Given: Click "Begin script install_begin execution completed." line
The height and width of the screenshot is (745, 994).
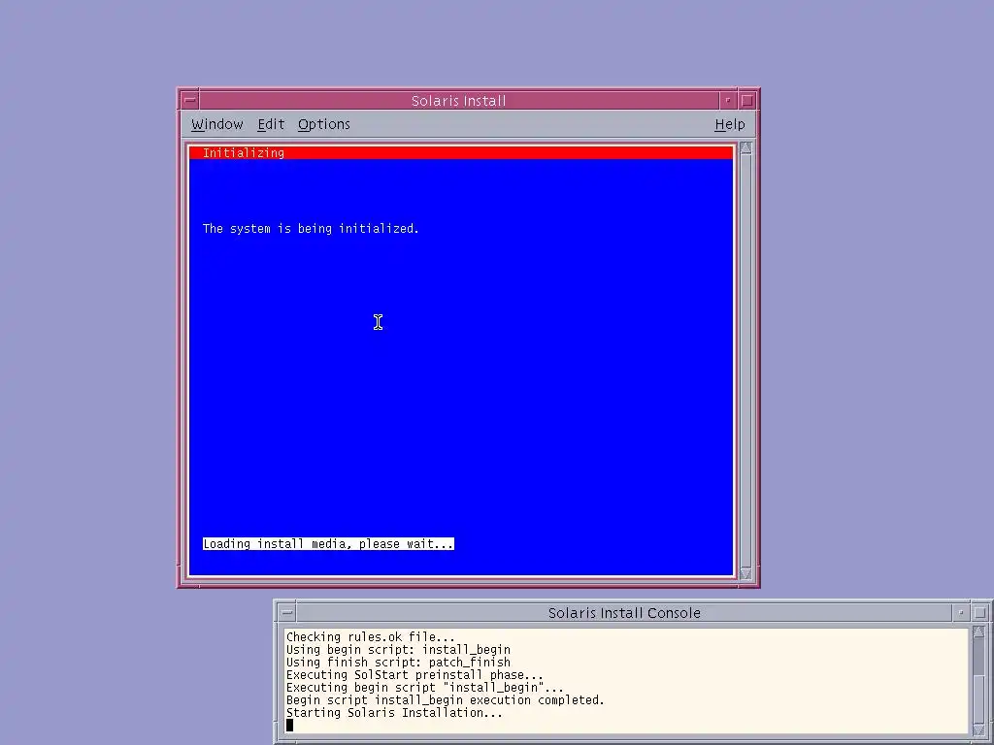Looking at the screenshot, I should tap(445, 700).
